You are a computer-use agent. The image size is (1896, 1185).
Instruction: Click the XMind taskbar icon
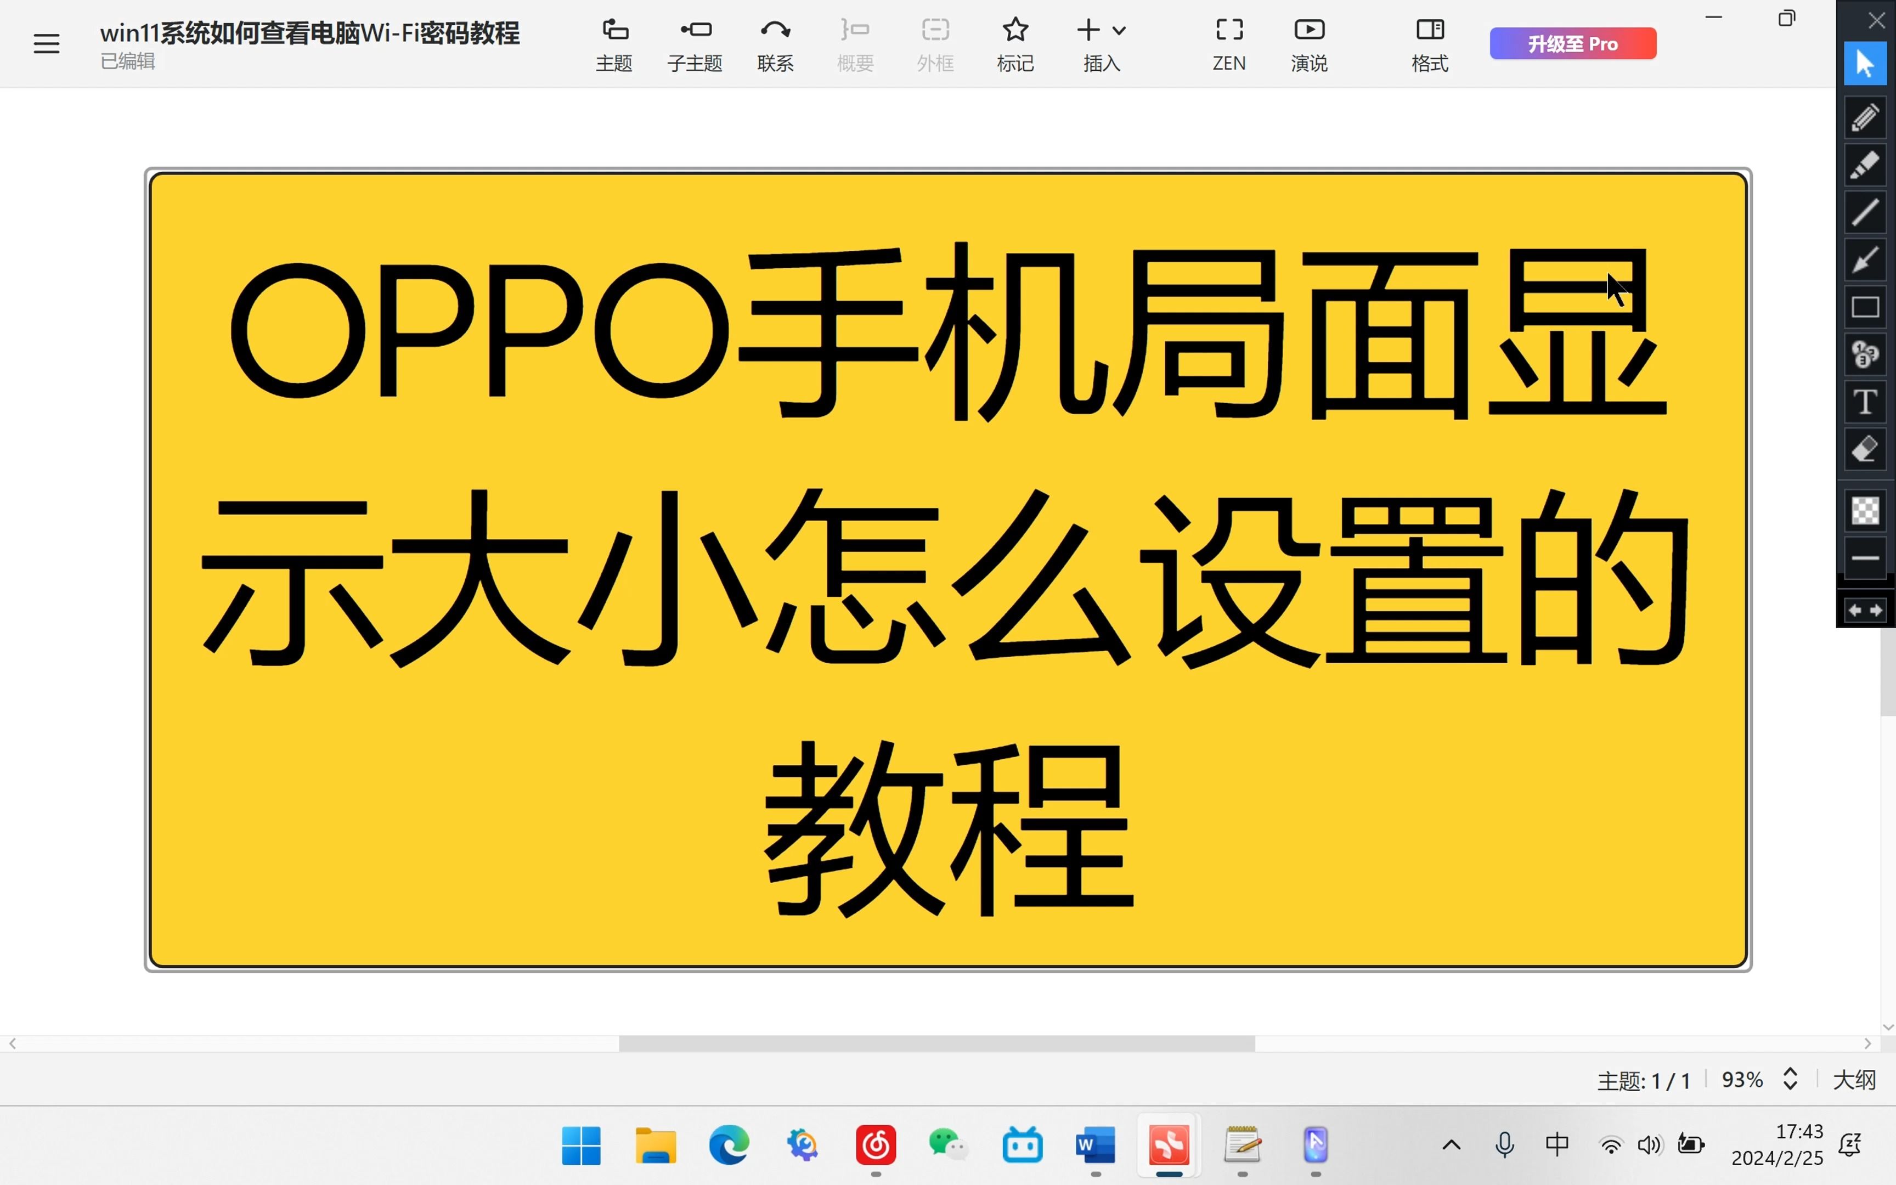click(1169, 1146)
